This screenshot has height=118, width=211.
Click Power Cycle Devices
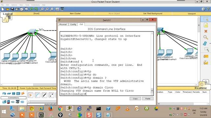point(29,88)
